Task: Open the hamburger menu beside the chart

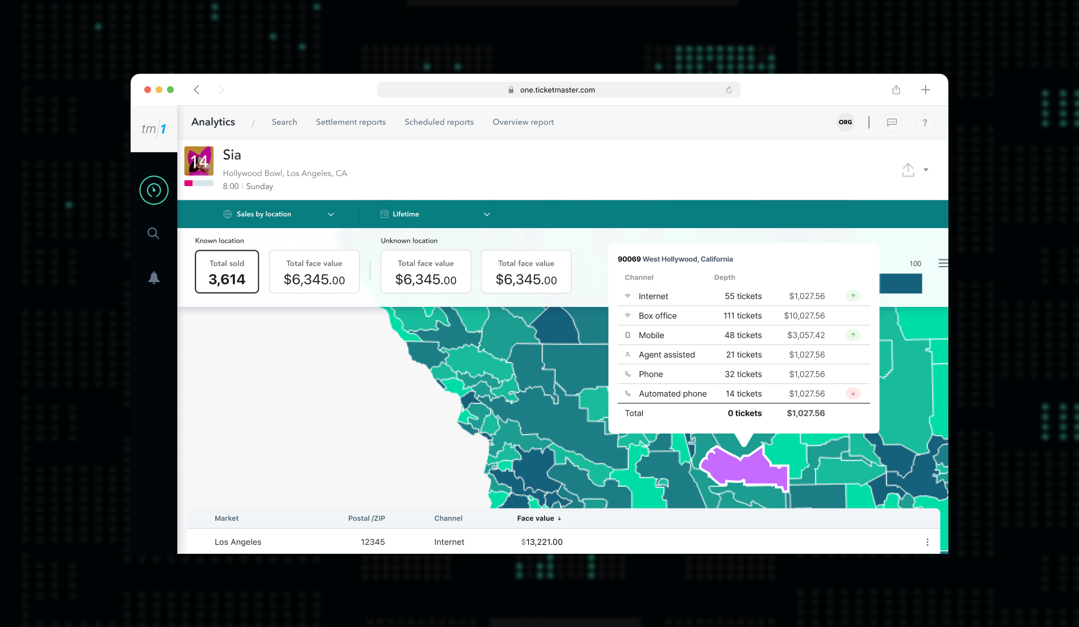Action: 943,263
